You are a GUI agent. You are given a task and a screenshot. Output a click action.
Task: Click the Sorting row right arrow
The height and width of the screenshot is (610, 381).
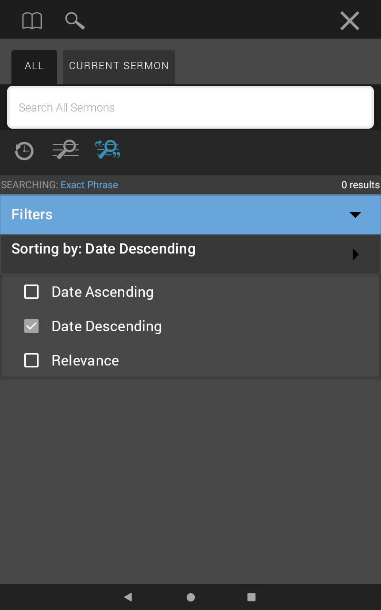355,254
